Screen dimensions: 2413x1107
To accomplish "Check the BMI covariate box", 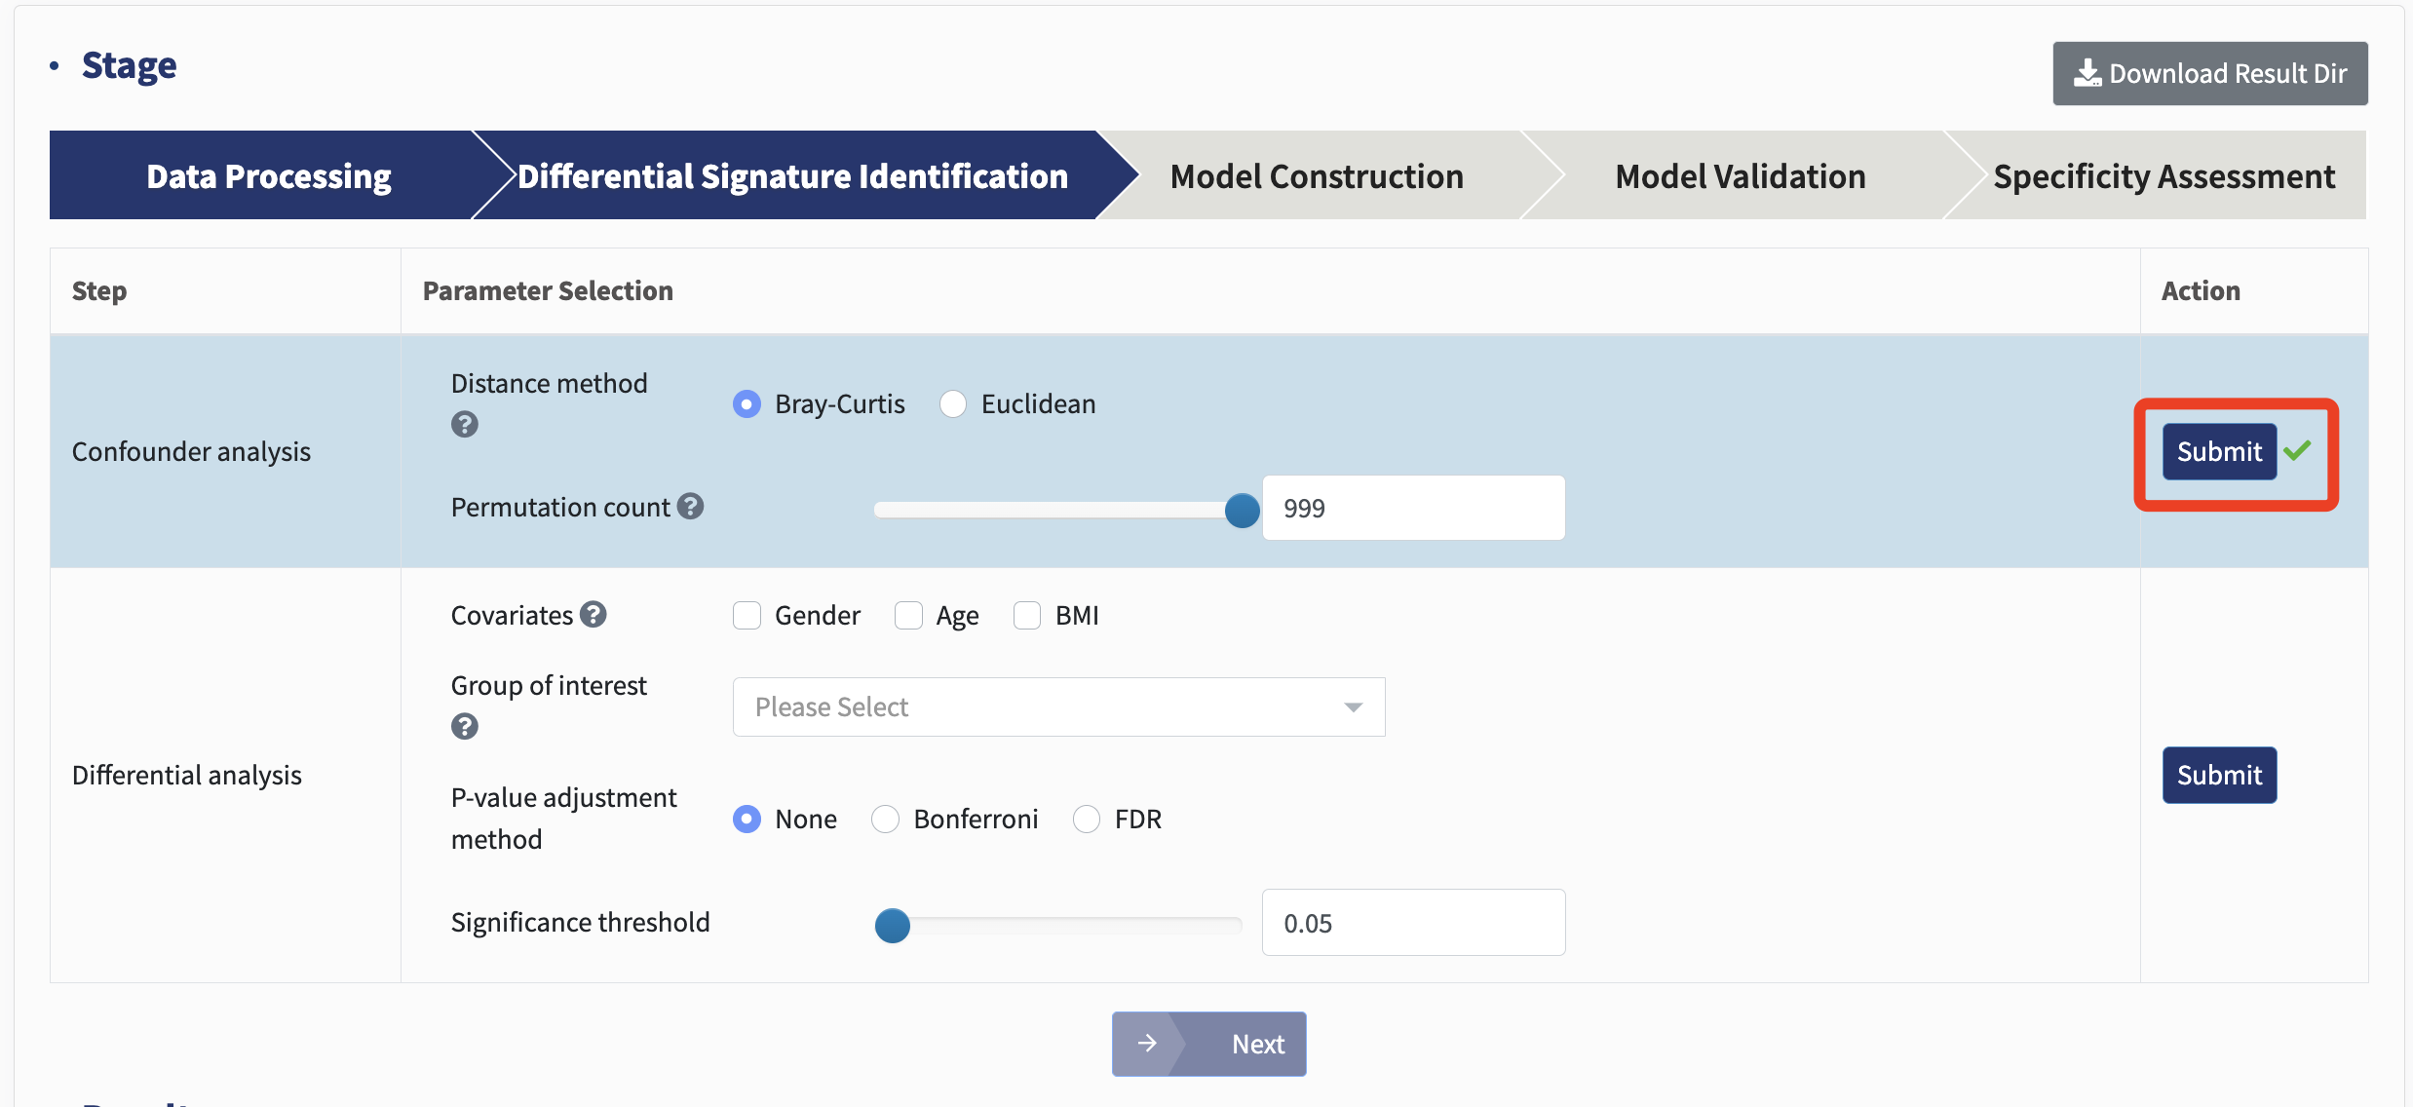I will 1027,616.
